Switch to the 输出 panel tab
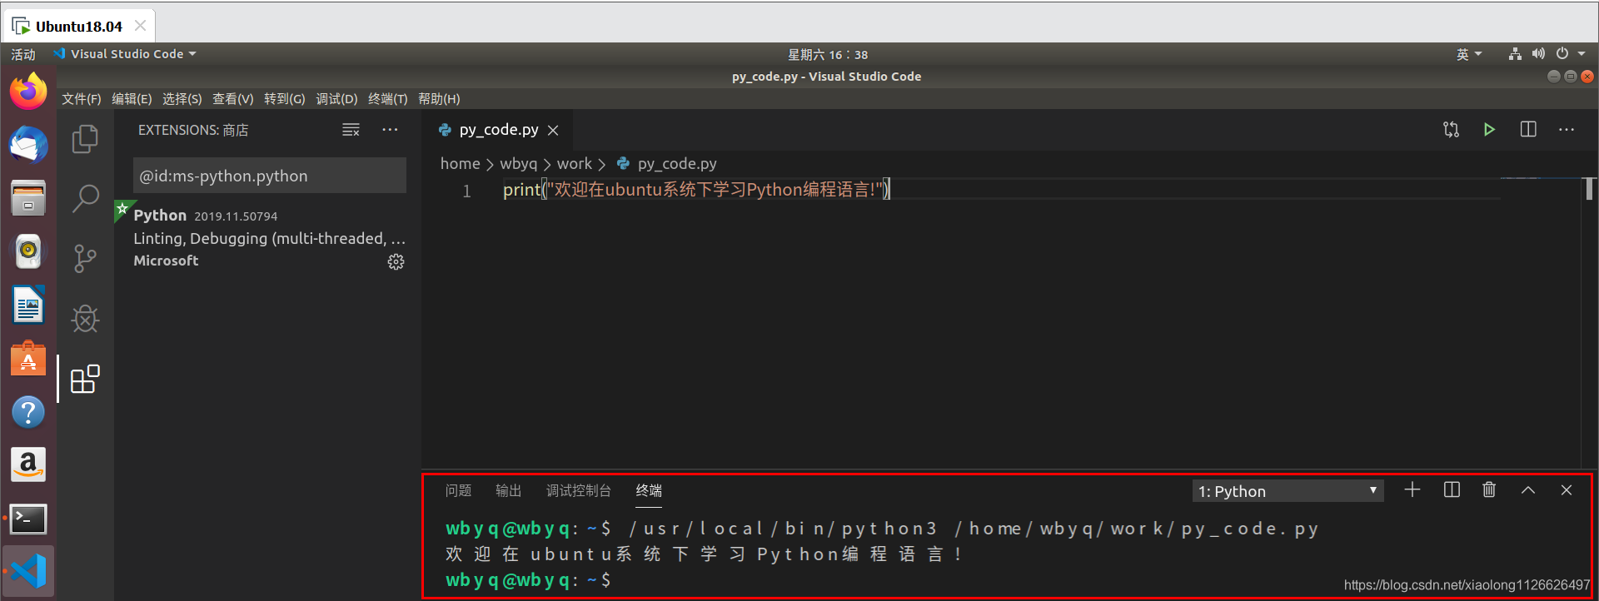1599x601 pixels. point(508,491)
